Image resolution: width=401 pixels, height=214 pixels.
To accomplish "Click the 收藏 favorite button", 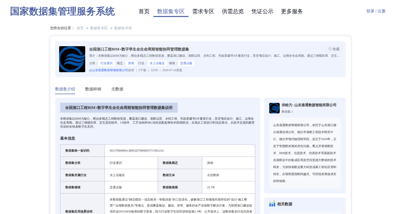I will pos(334,49).
